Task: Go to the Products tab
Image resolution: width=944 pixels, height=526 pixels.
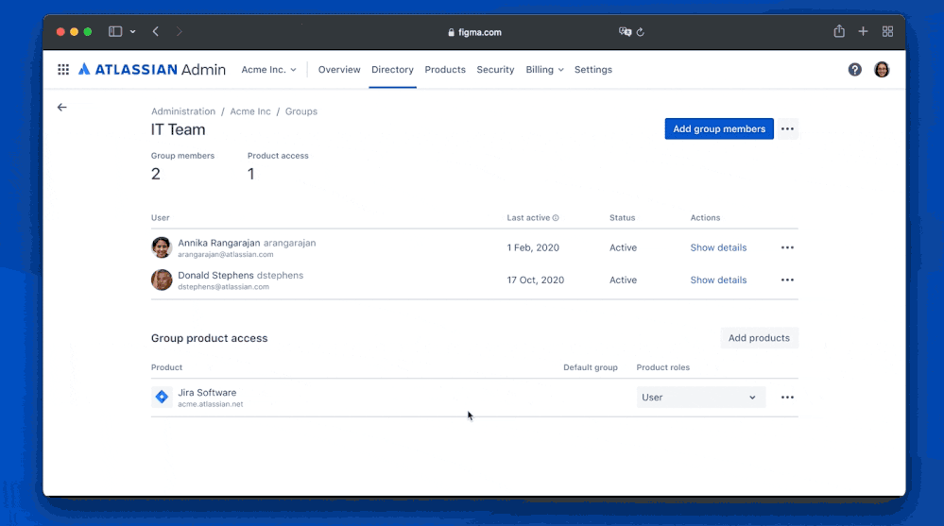Action: 445,69
